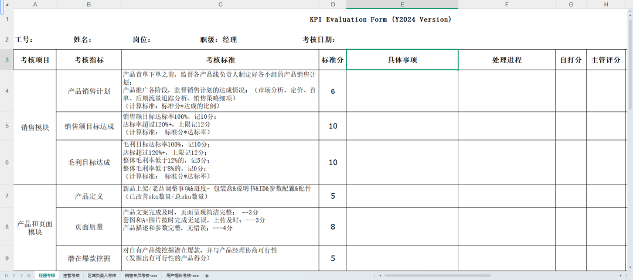Select row 6 header
The image size is (633, 280).
[x=6, y=162]
